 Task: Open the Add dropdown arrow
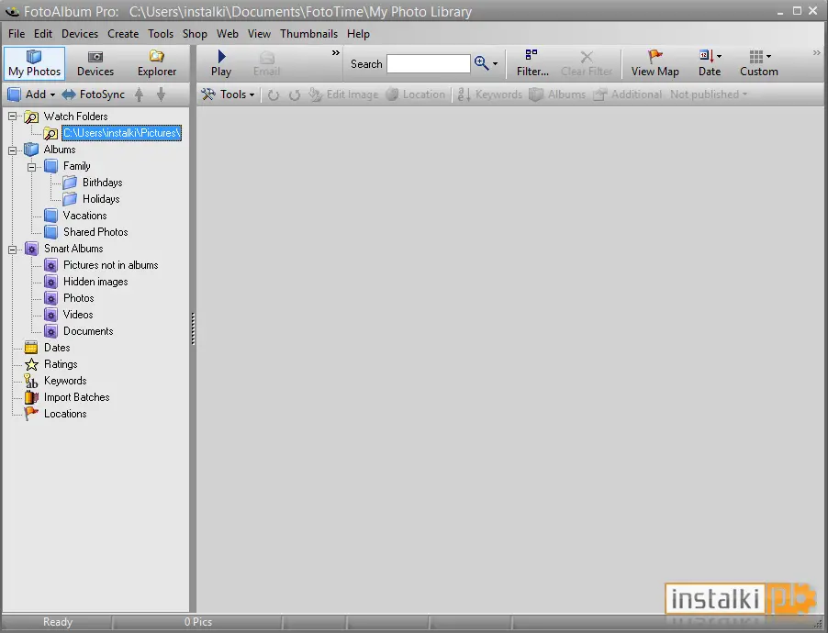coord(52,95)
